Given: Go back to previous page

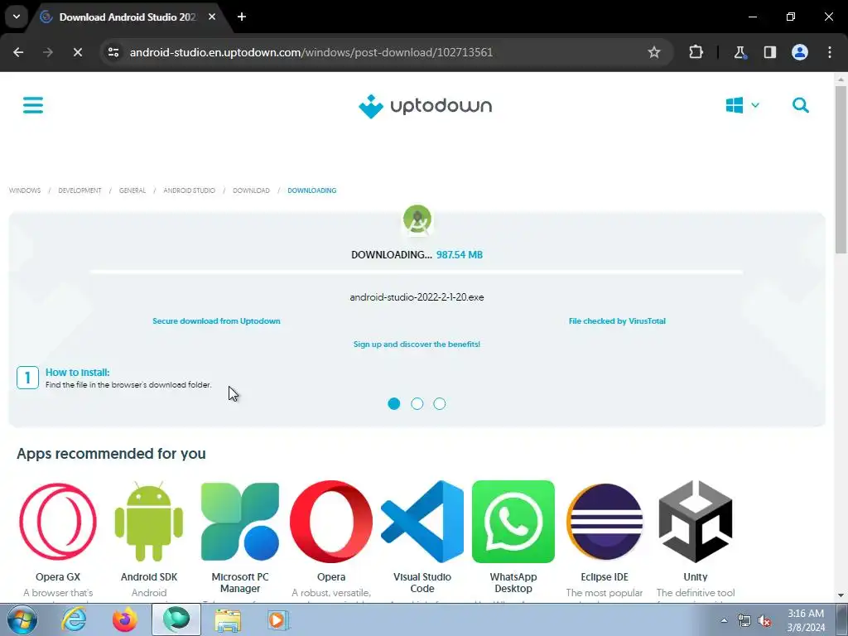Looking at the screenshot, I should [x=18, y=52].
